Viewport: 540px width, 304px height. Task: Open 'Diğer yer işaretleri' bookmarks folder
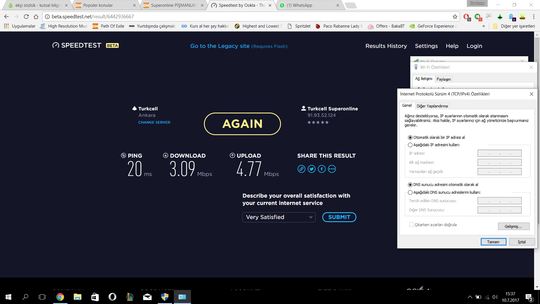click(x=514, y=26)
